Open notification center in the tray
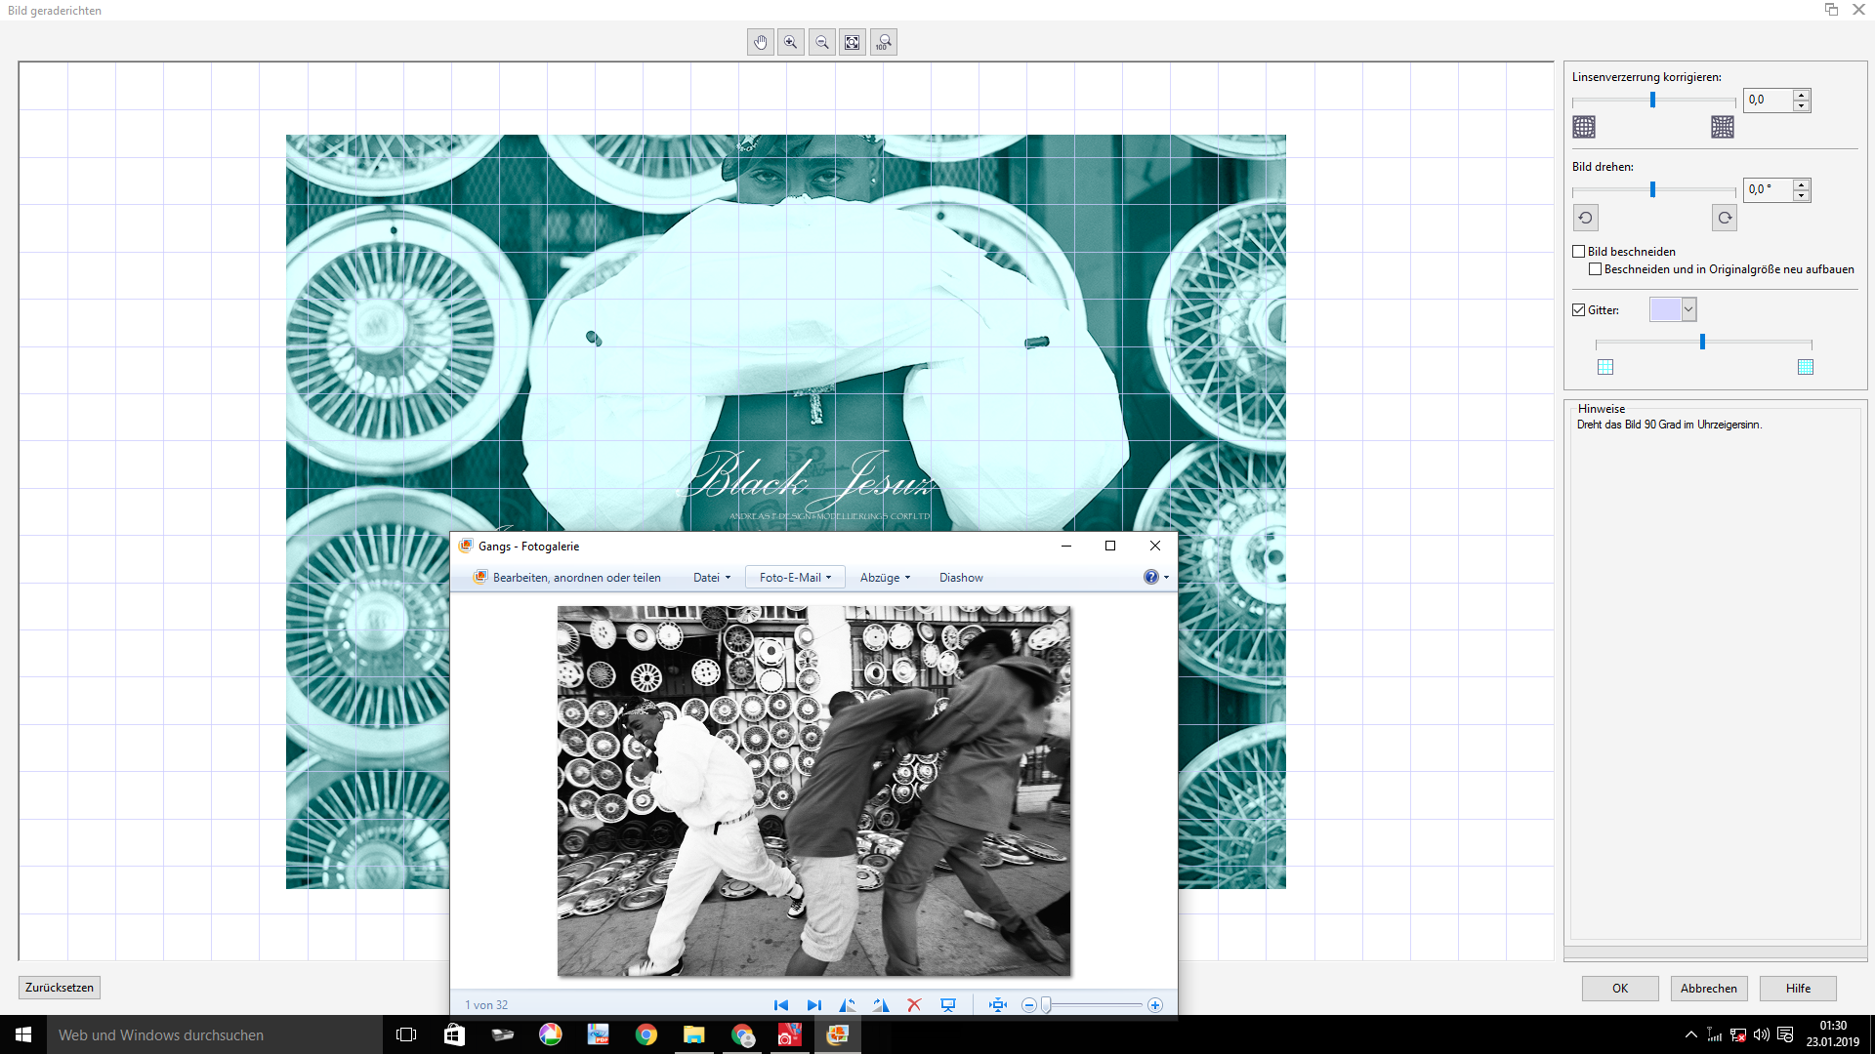1875x1054 pixels. pos(1786,1034)
